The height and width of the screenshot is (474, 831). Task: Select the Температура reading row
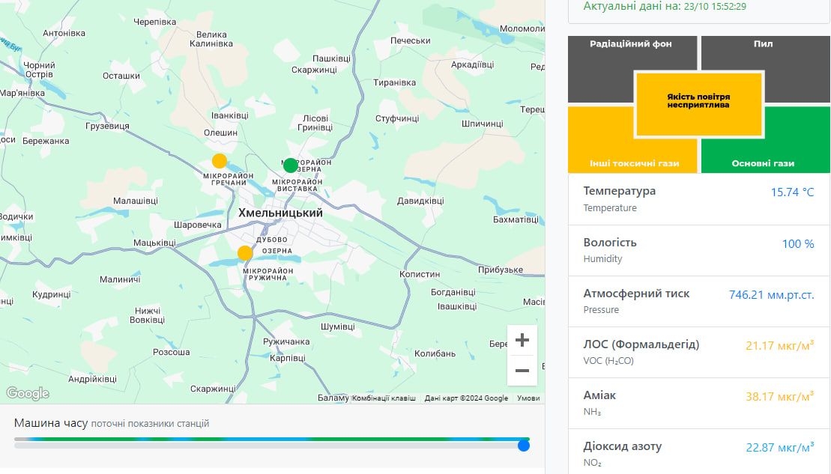pyautogui.click(x=698, y=199)
